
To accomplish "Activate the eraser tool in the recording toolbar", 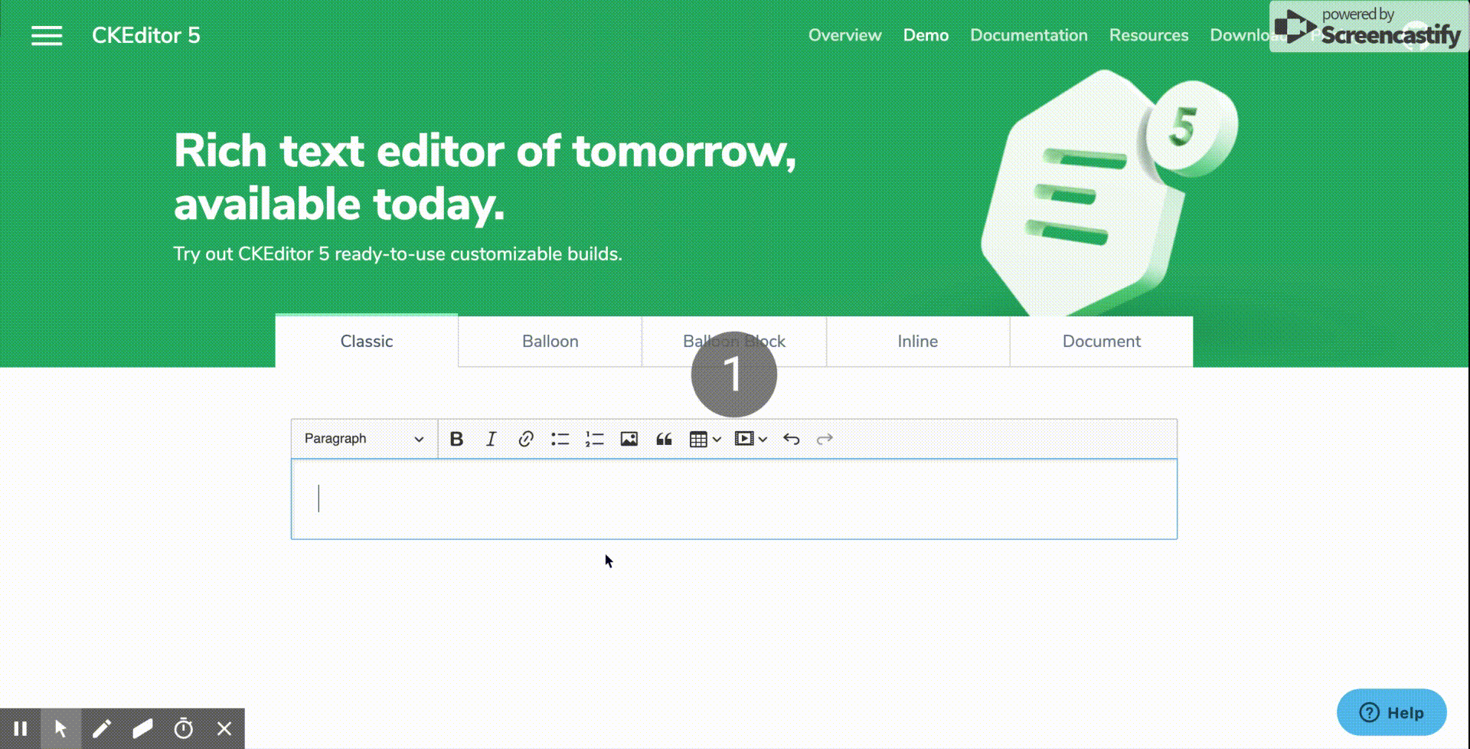I will [x=142, y=728].
